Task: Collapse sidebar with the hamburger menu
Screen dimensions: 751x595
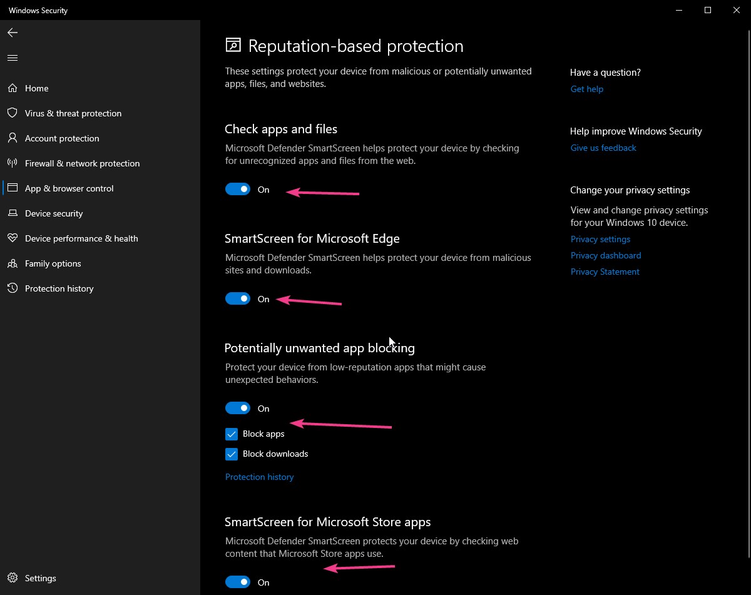Action: [12, 58]
